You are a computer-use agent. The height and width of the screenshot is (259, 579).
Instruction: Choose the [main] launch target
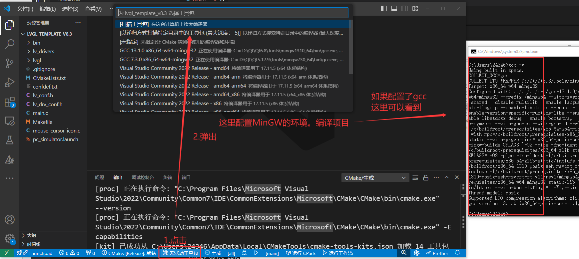[x=272, y=253]
